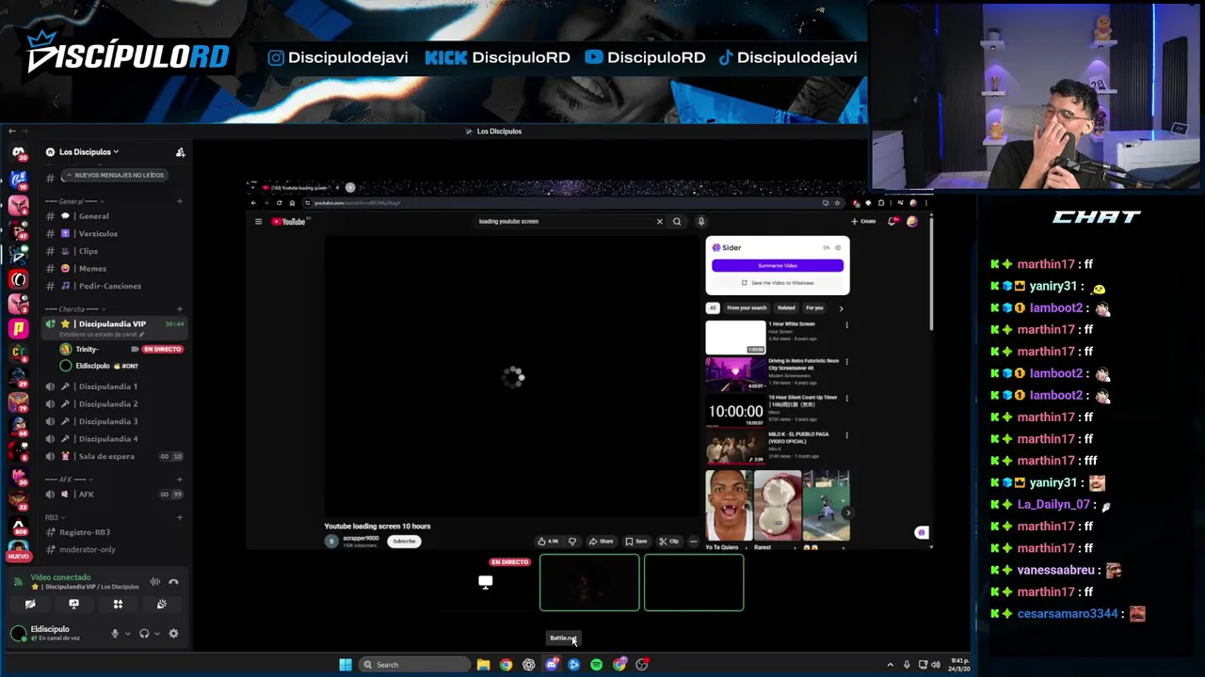Click Sider Summarize Video button

click(778, 266)
